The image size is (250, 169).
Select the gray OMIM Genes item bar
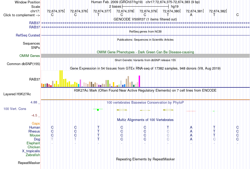[x=145, y=56]
